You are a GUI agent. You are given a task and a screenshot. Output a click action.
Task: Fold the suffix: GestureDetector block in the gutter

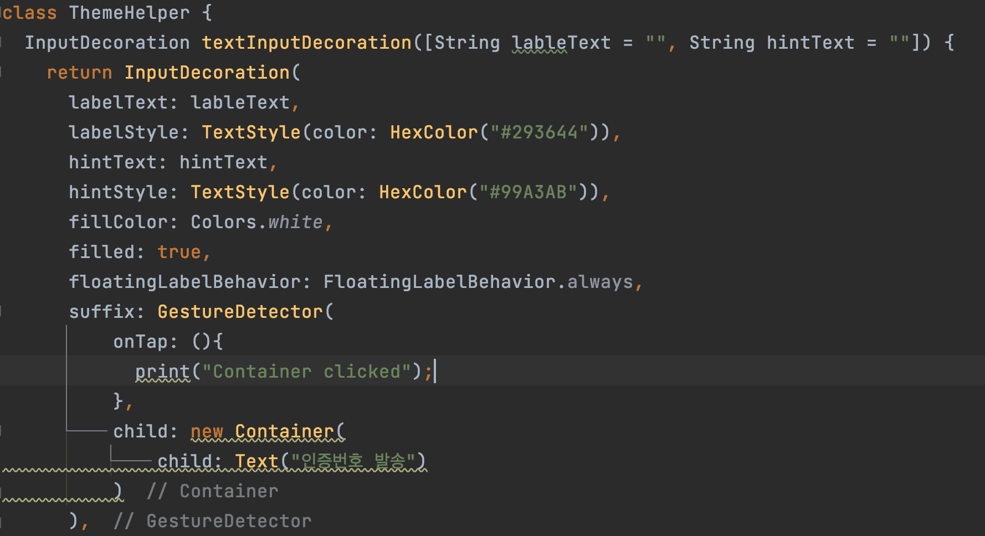2,312
